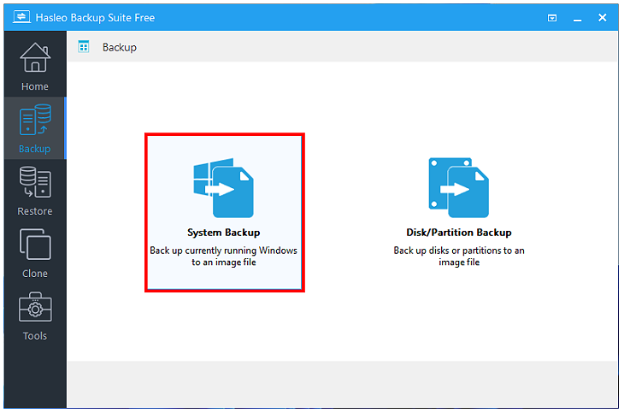Click the Hasleo app logo icon
This screenshot has width=624, height=413.
[x=21, y=17]
